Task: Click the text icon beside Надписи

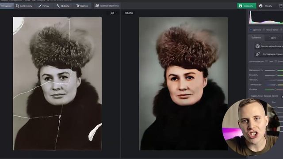Action: (78, 6)
